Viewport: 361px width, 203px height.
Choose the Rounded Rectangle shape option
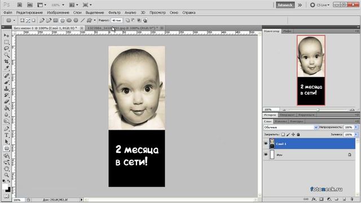(63, 20)
